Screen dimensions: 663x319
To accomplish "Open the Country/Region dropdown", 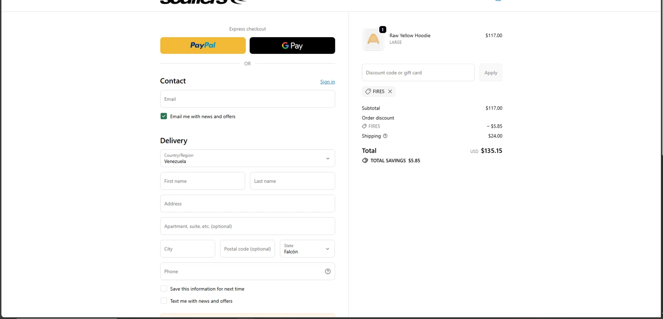I will coord(248,158).
